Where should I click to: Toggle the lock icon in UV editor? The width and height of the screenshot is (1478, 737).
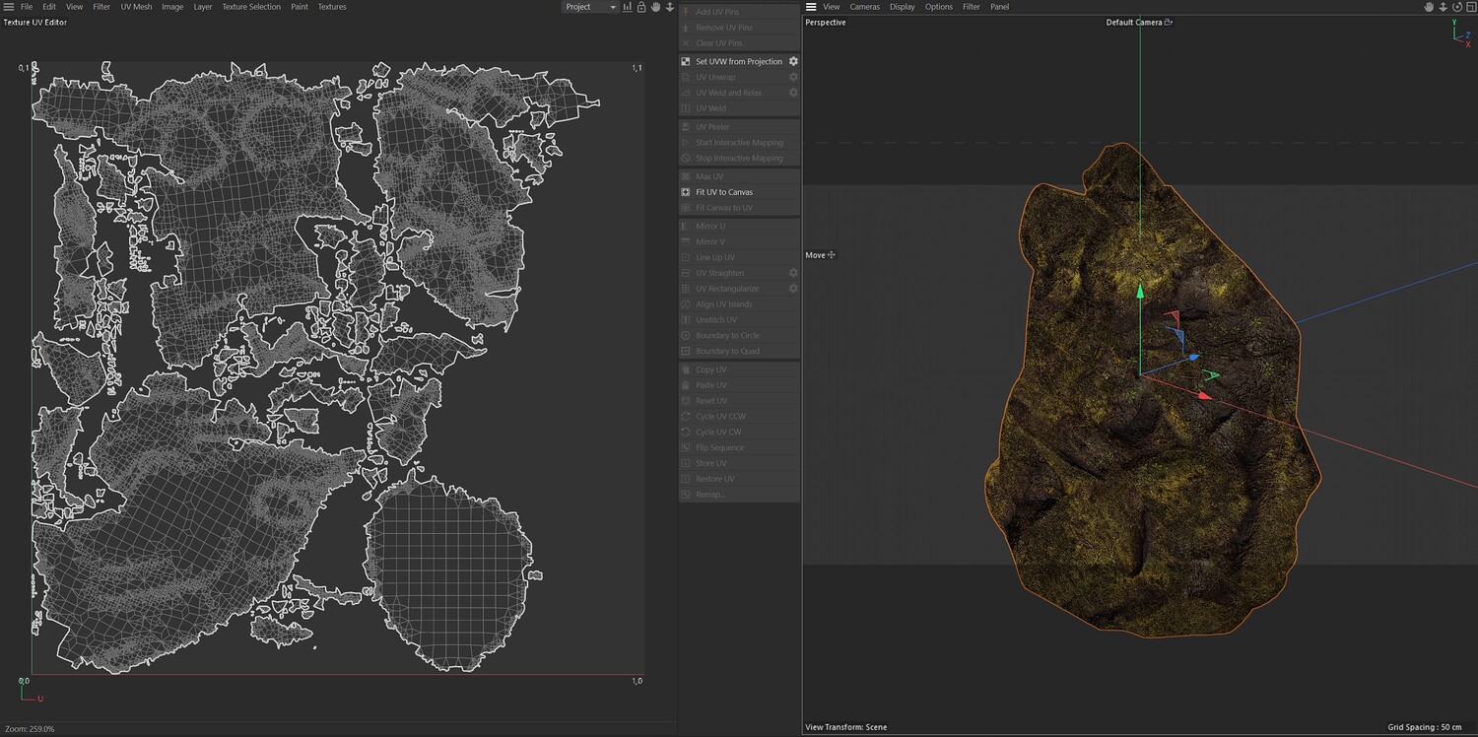[641, 7]
